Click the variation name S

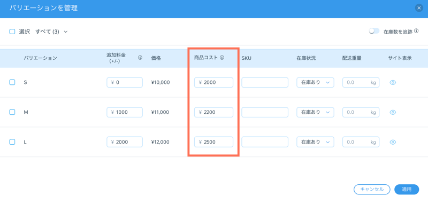click(25, 82)
